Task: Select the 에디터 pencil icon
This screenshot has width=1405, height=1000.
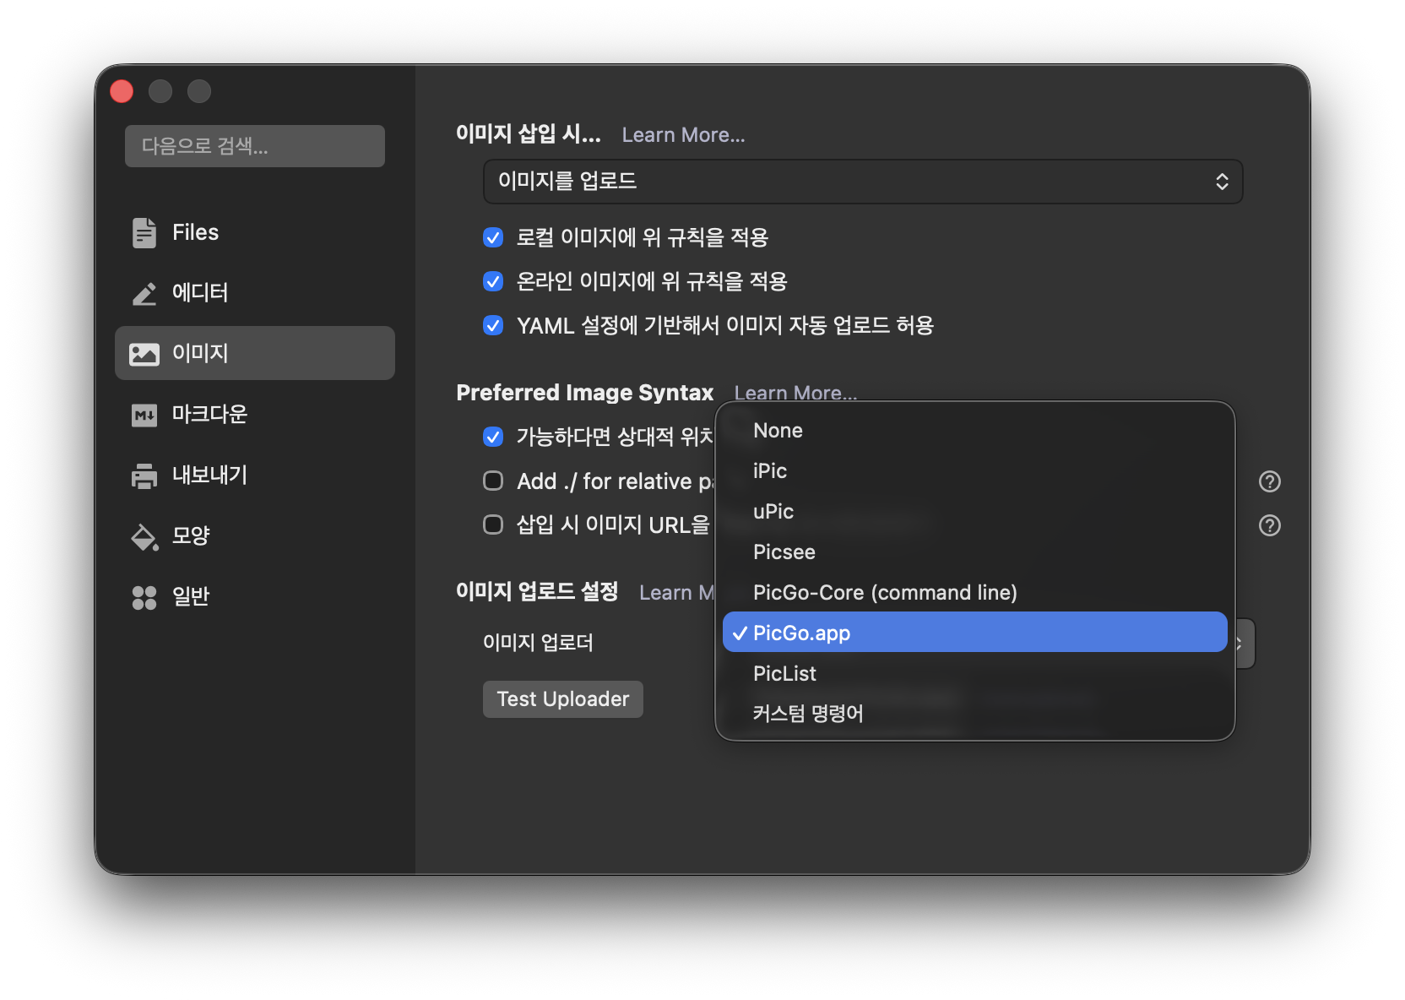Action: [x=144, y=293]
